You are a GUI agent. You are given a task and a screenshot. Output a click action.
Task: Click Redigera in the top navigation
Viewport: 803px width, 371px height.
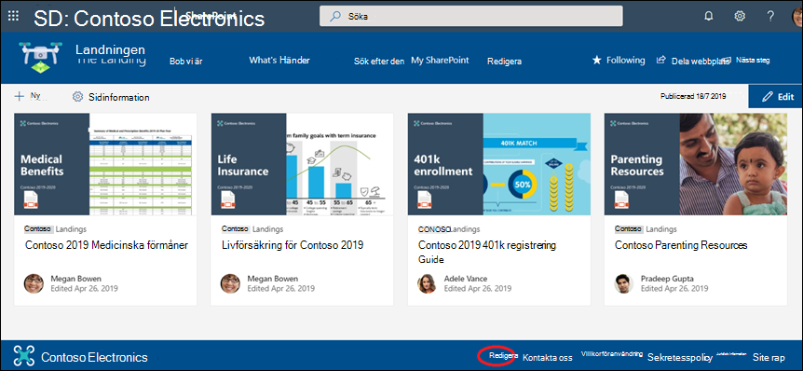(x=504, y=61)
